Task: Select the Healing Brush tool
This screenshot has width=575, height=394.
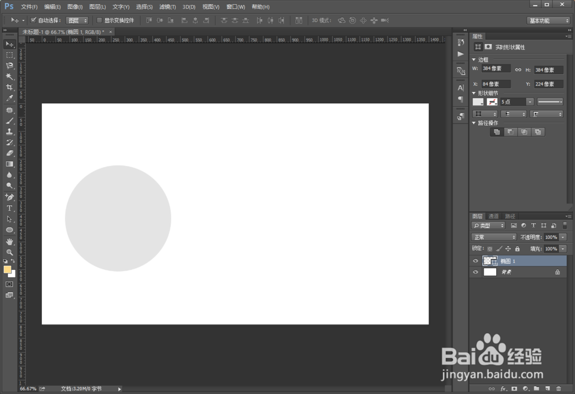Action: coord(10,110)
